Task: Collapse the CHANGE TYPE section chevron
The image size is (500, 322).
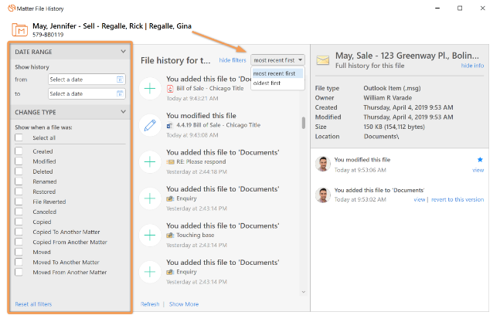Action: 123,112
